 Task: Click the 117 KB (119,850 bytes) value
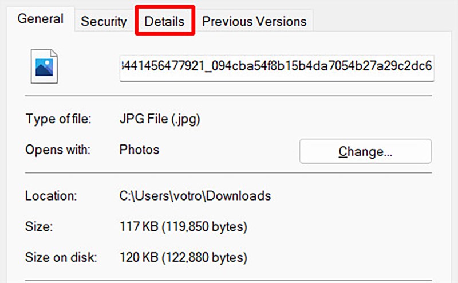pyautogui.click(x=183, y=227)
